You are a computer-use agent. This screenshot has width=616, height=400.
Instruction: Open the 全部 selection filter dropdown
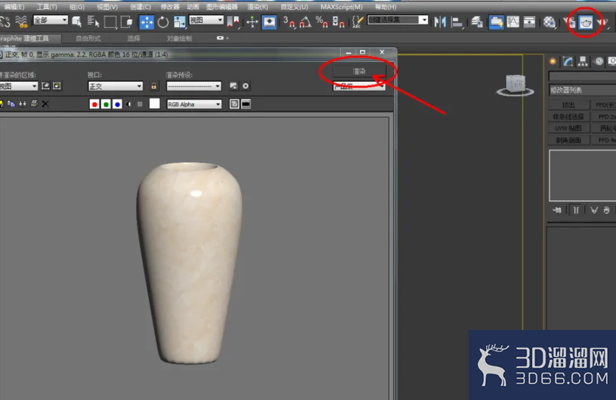(50, 20)
